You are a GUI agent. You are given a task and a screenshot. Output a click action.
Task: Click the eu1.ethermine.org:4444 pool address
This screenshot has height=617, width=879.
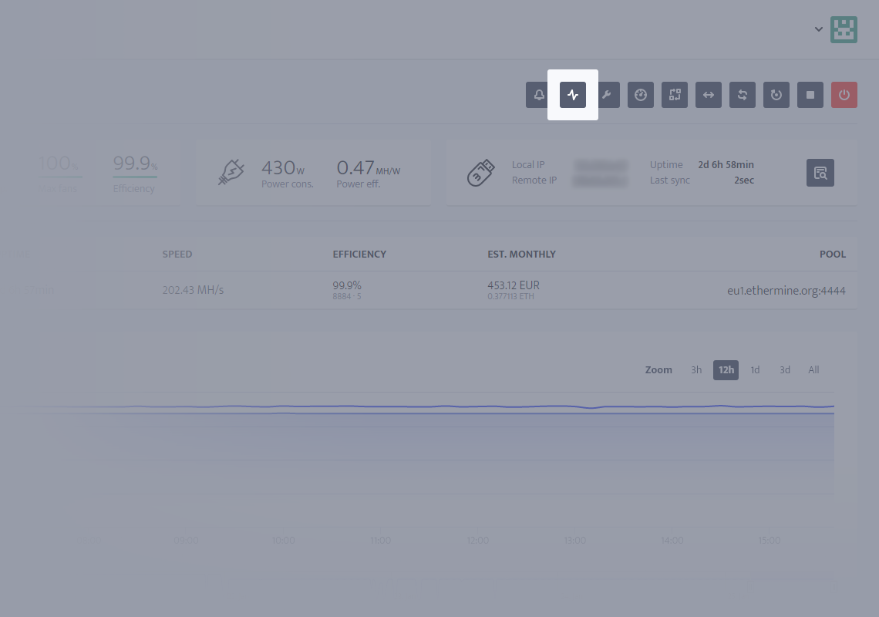[786, 291]
